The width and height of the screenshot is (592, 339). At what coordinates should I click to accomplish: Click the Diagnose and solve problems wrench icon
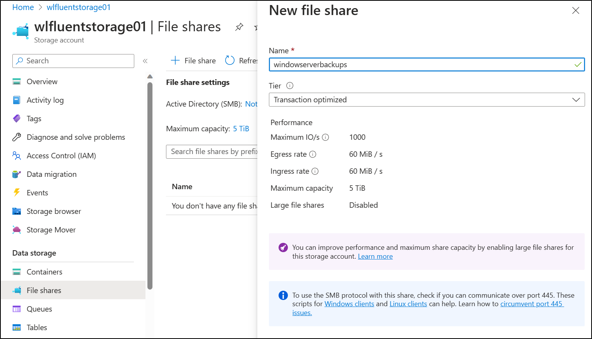17,137
